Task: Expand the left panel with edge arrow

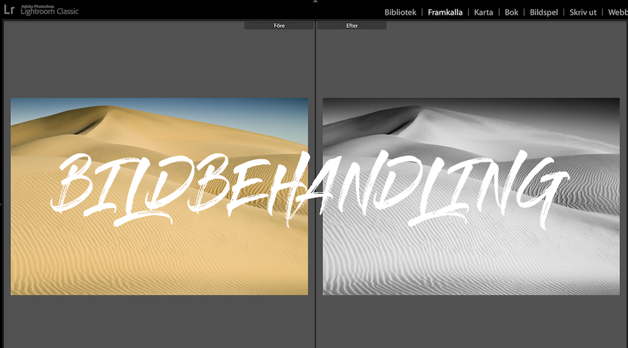Action: pos(1,204)
